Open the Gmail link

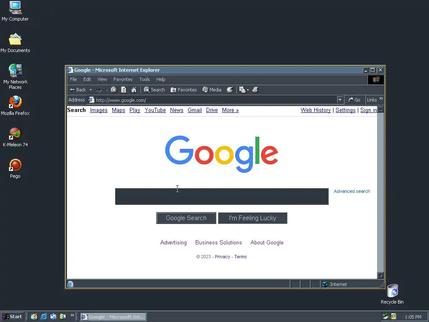pyautogui.click(x=195, y=110)
